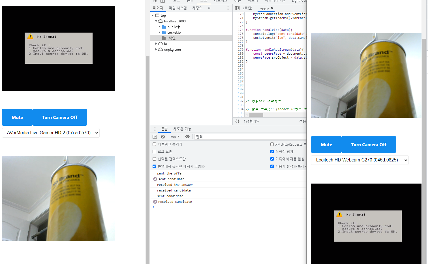The height and width of the screenshot is (264, 428).
Task: Select the 콘솔 drawer tab
Action: pos(164,129)
